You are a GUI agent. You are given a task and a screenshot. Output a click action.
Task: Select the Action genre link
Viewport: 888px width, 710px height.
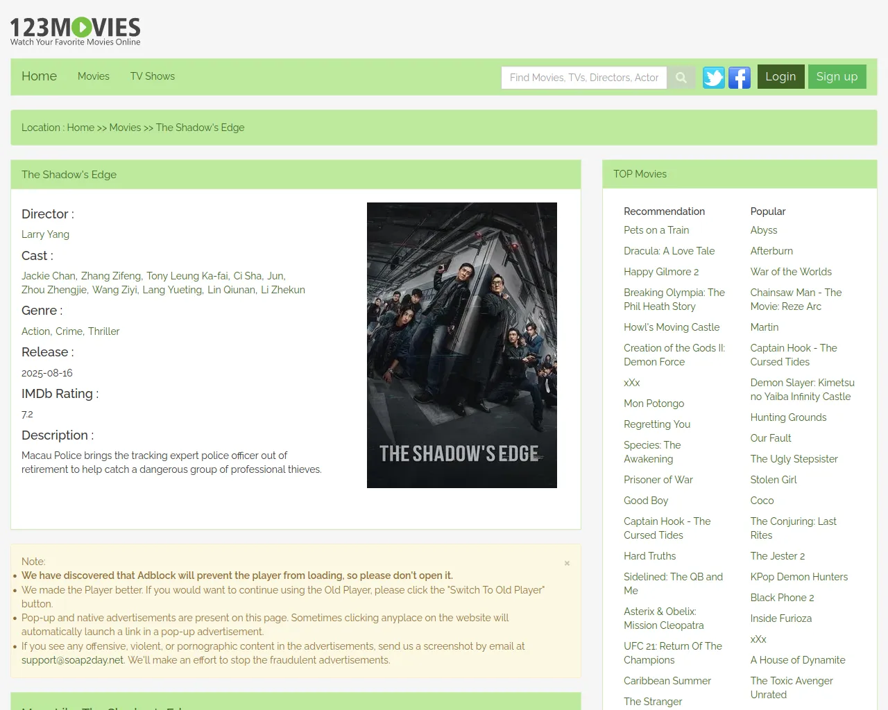click(36, 331)
